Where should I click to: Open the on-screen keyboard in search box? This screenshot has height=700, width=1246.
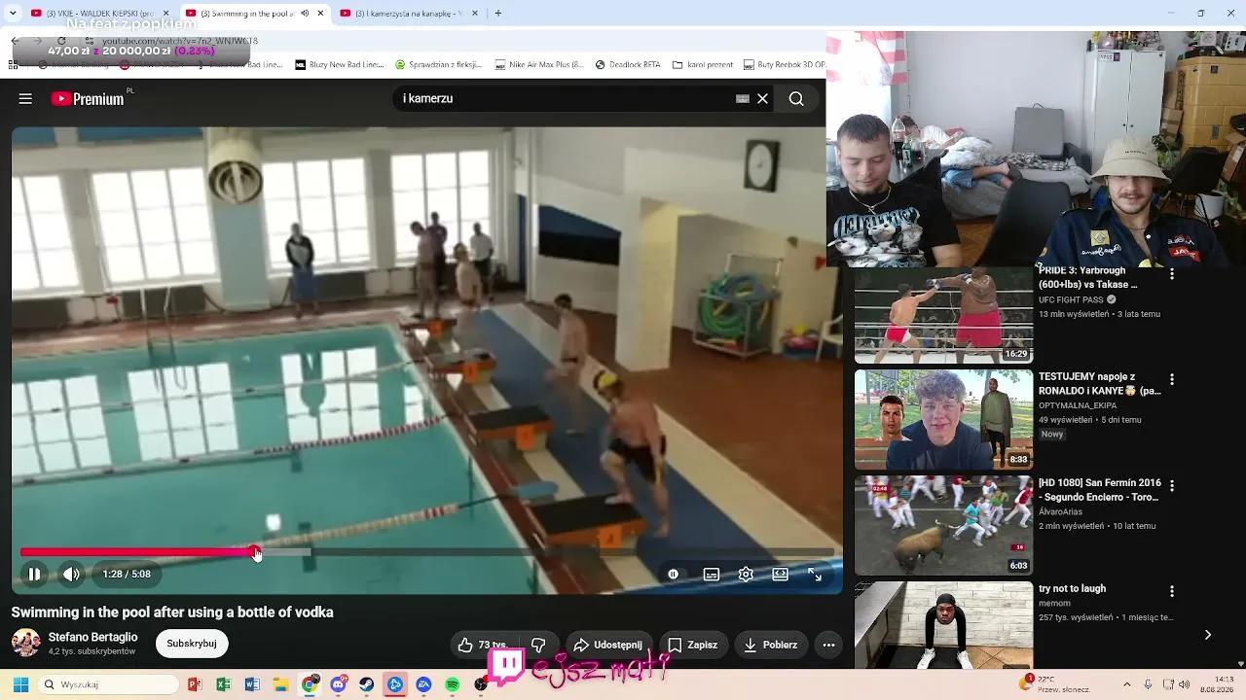[x=743, y=98]
